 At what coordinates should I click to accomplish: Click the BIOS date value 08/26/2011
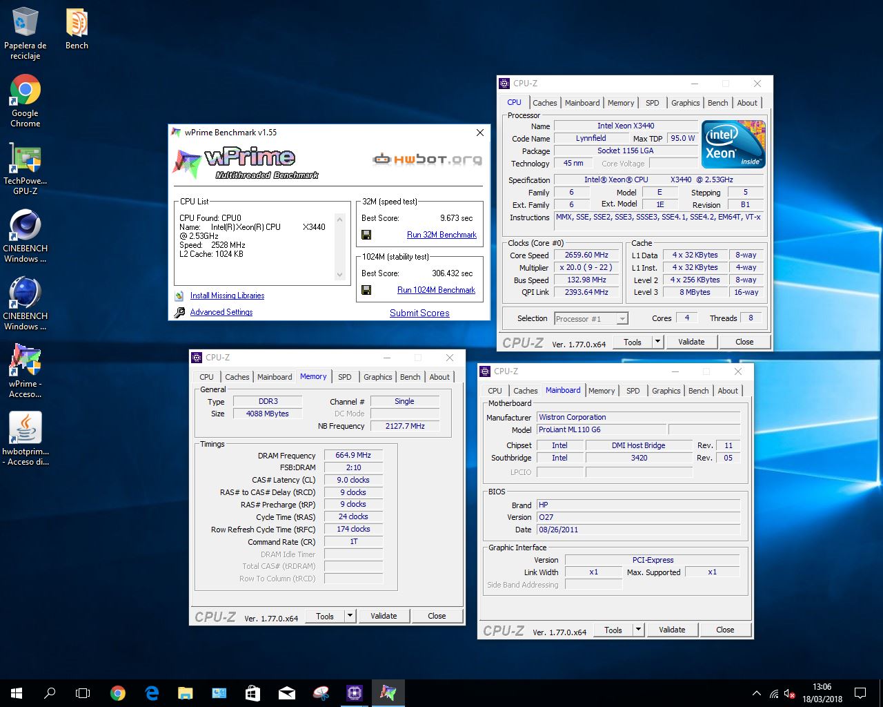pyautogui.click(x=638, y=530)
